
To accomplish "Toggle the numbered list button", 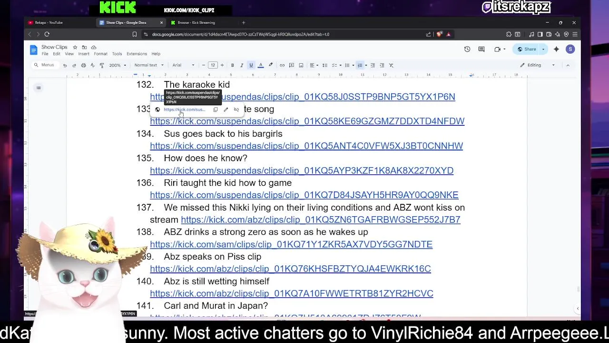I will (x=360, y=65).
